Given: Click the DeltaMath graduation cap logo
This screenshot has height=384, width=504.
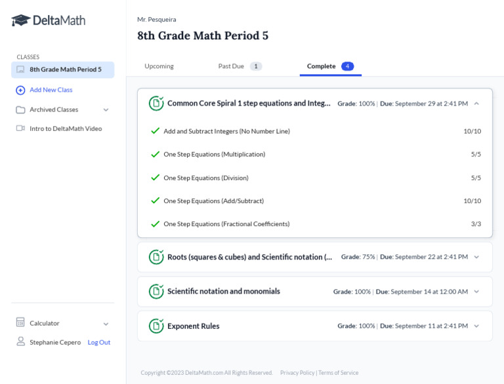Looking at the screenshot, I should point(21,20).
